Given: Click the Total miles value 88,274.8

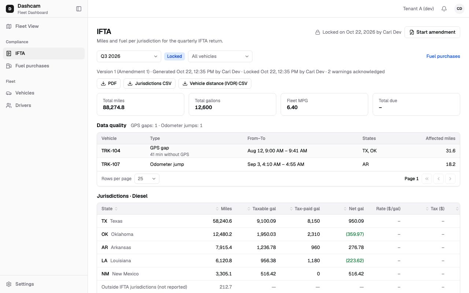Looking at the screenshot, I should pos(114,108).
